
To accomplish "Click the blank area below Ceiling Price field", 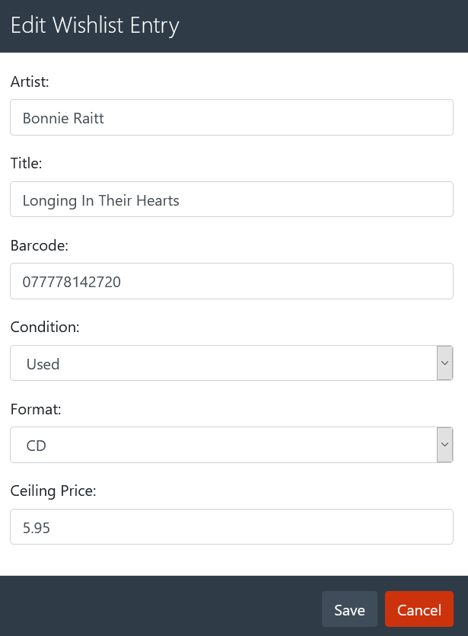I will [x=231, y=560].
